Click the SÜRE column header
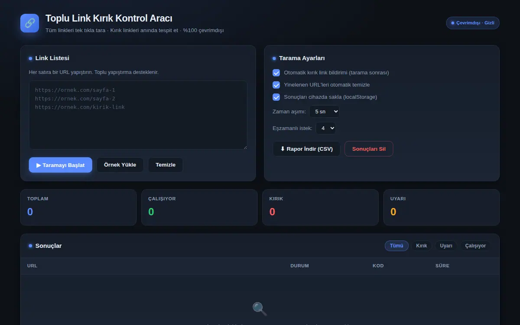Screen dimensions: 520x325 (x=442, y=266)
